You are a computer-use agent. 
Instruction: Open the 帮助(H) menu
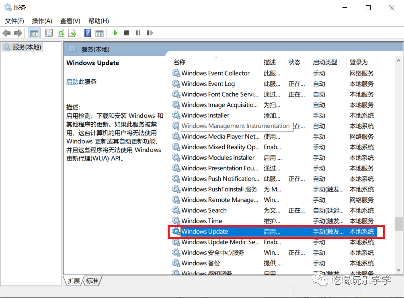[98, 21]
